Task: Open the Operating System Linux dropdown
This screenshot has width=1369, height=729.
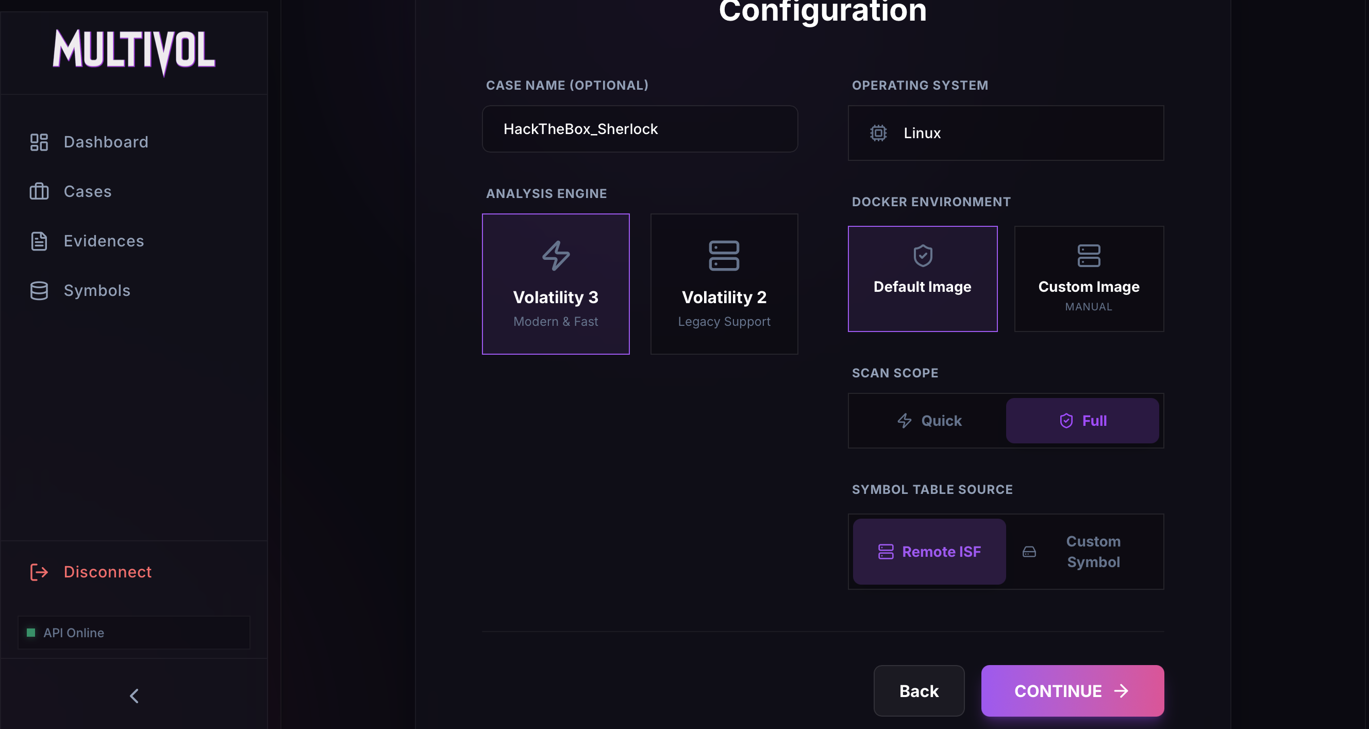Action: click(1006, 133)
